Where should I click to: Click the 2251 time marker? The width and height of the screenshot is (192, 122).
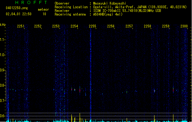(x=21, y=26)
